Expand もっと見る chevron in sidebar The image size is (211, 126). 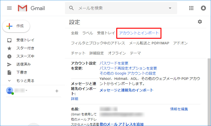coord(9,81)
